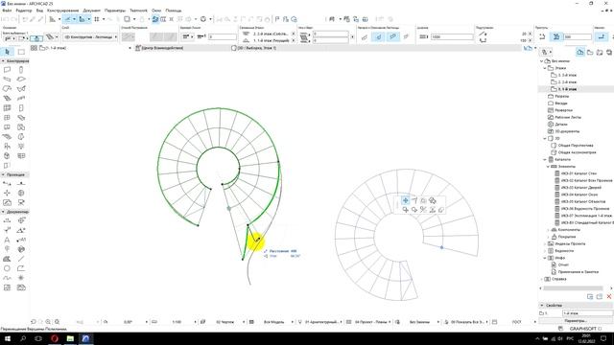Viewport: 614px width, 345px height.
Task: Open the Windows Start menu
Action: click(x=8, y=338)
